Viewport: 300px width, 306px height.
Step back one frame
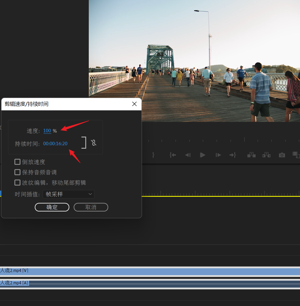[x=188, y=155]
